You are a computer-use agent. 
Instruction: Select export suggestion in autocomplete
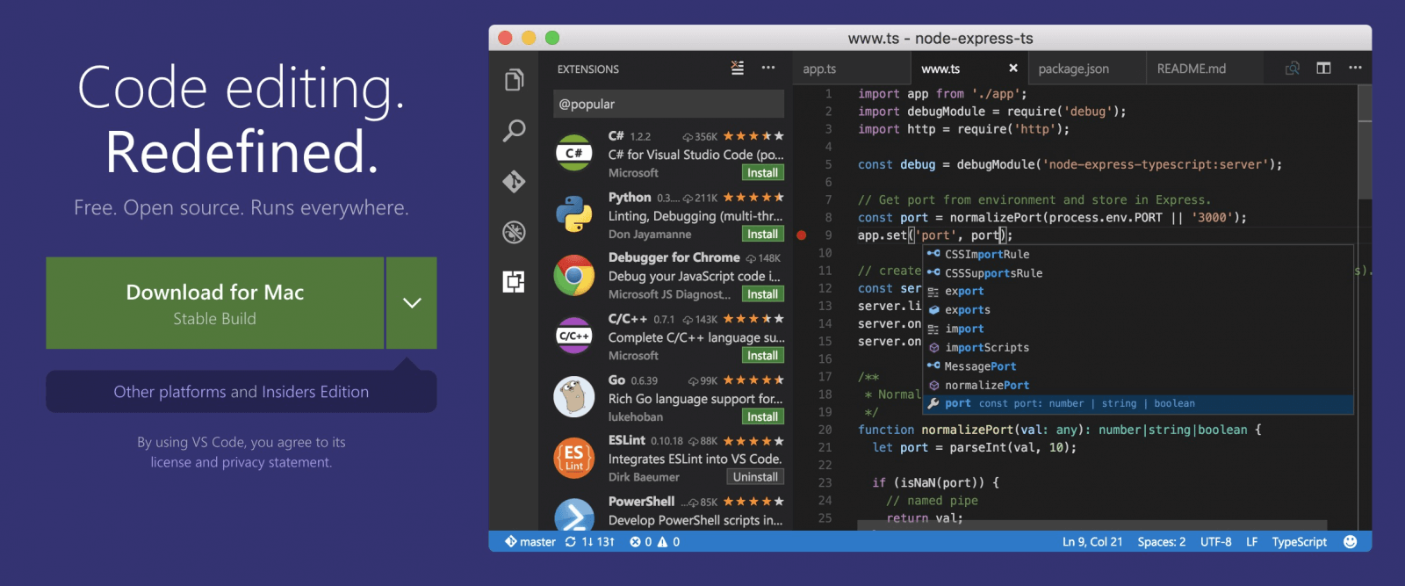pos(1138,292)
